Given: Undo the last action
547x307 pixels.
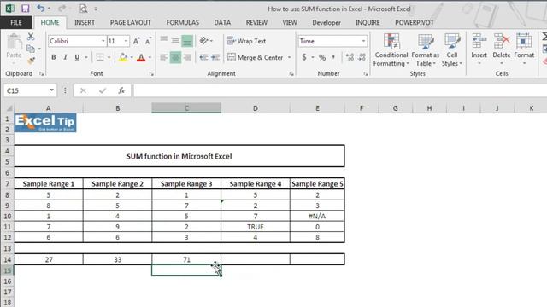Looking at the screenshot, I should click(x=41, y=8).
